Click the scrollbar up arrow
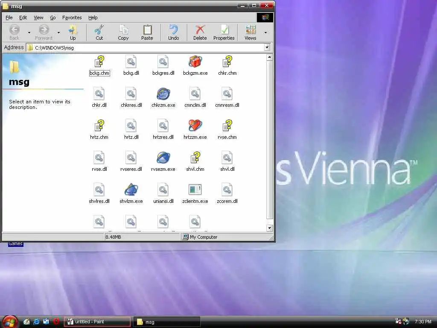This screenshot has width=437, height=328. click(x=269, y=58)
